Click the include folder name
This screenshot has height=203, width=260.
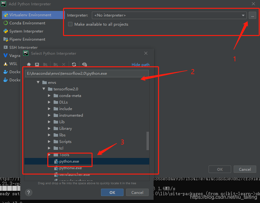pyautogui.click(x=66, y=109)
